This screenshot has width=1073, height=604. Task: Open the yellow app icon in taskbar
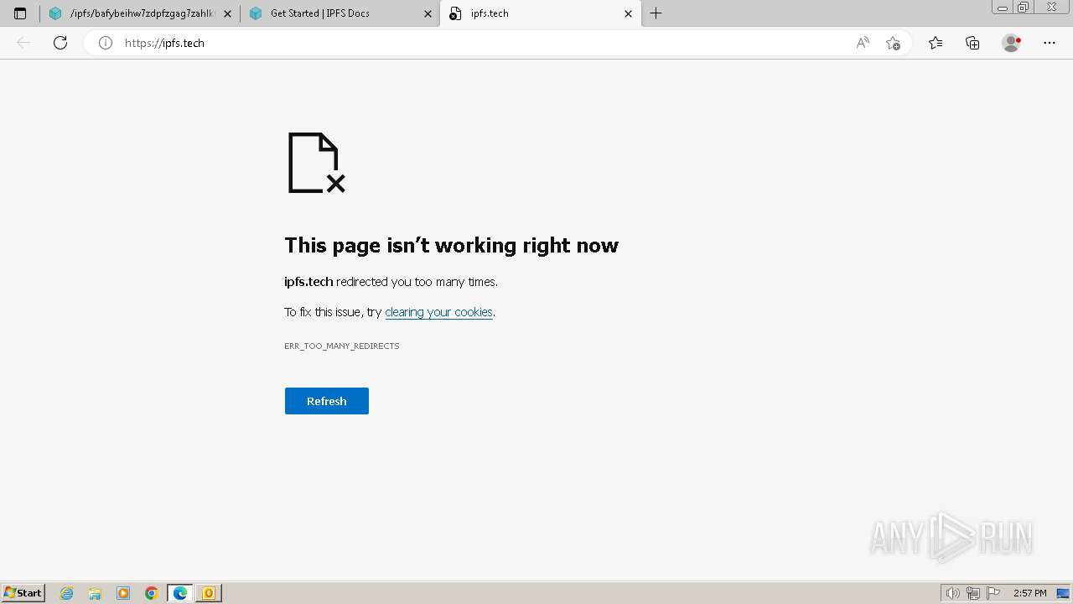tap(209, 593)
